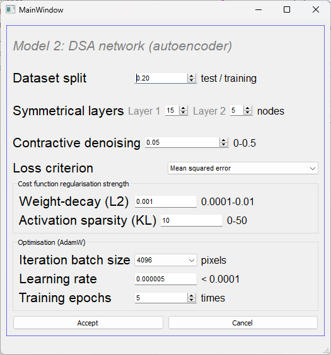Edit the Learning rate field
Viewport: 331px width, 355px height.
click(166, 279)
